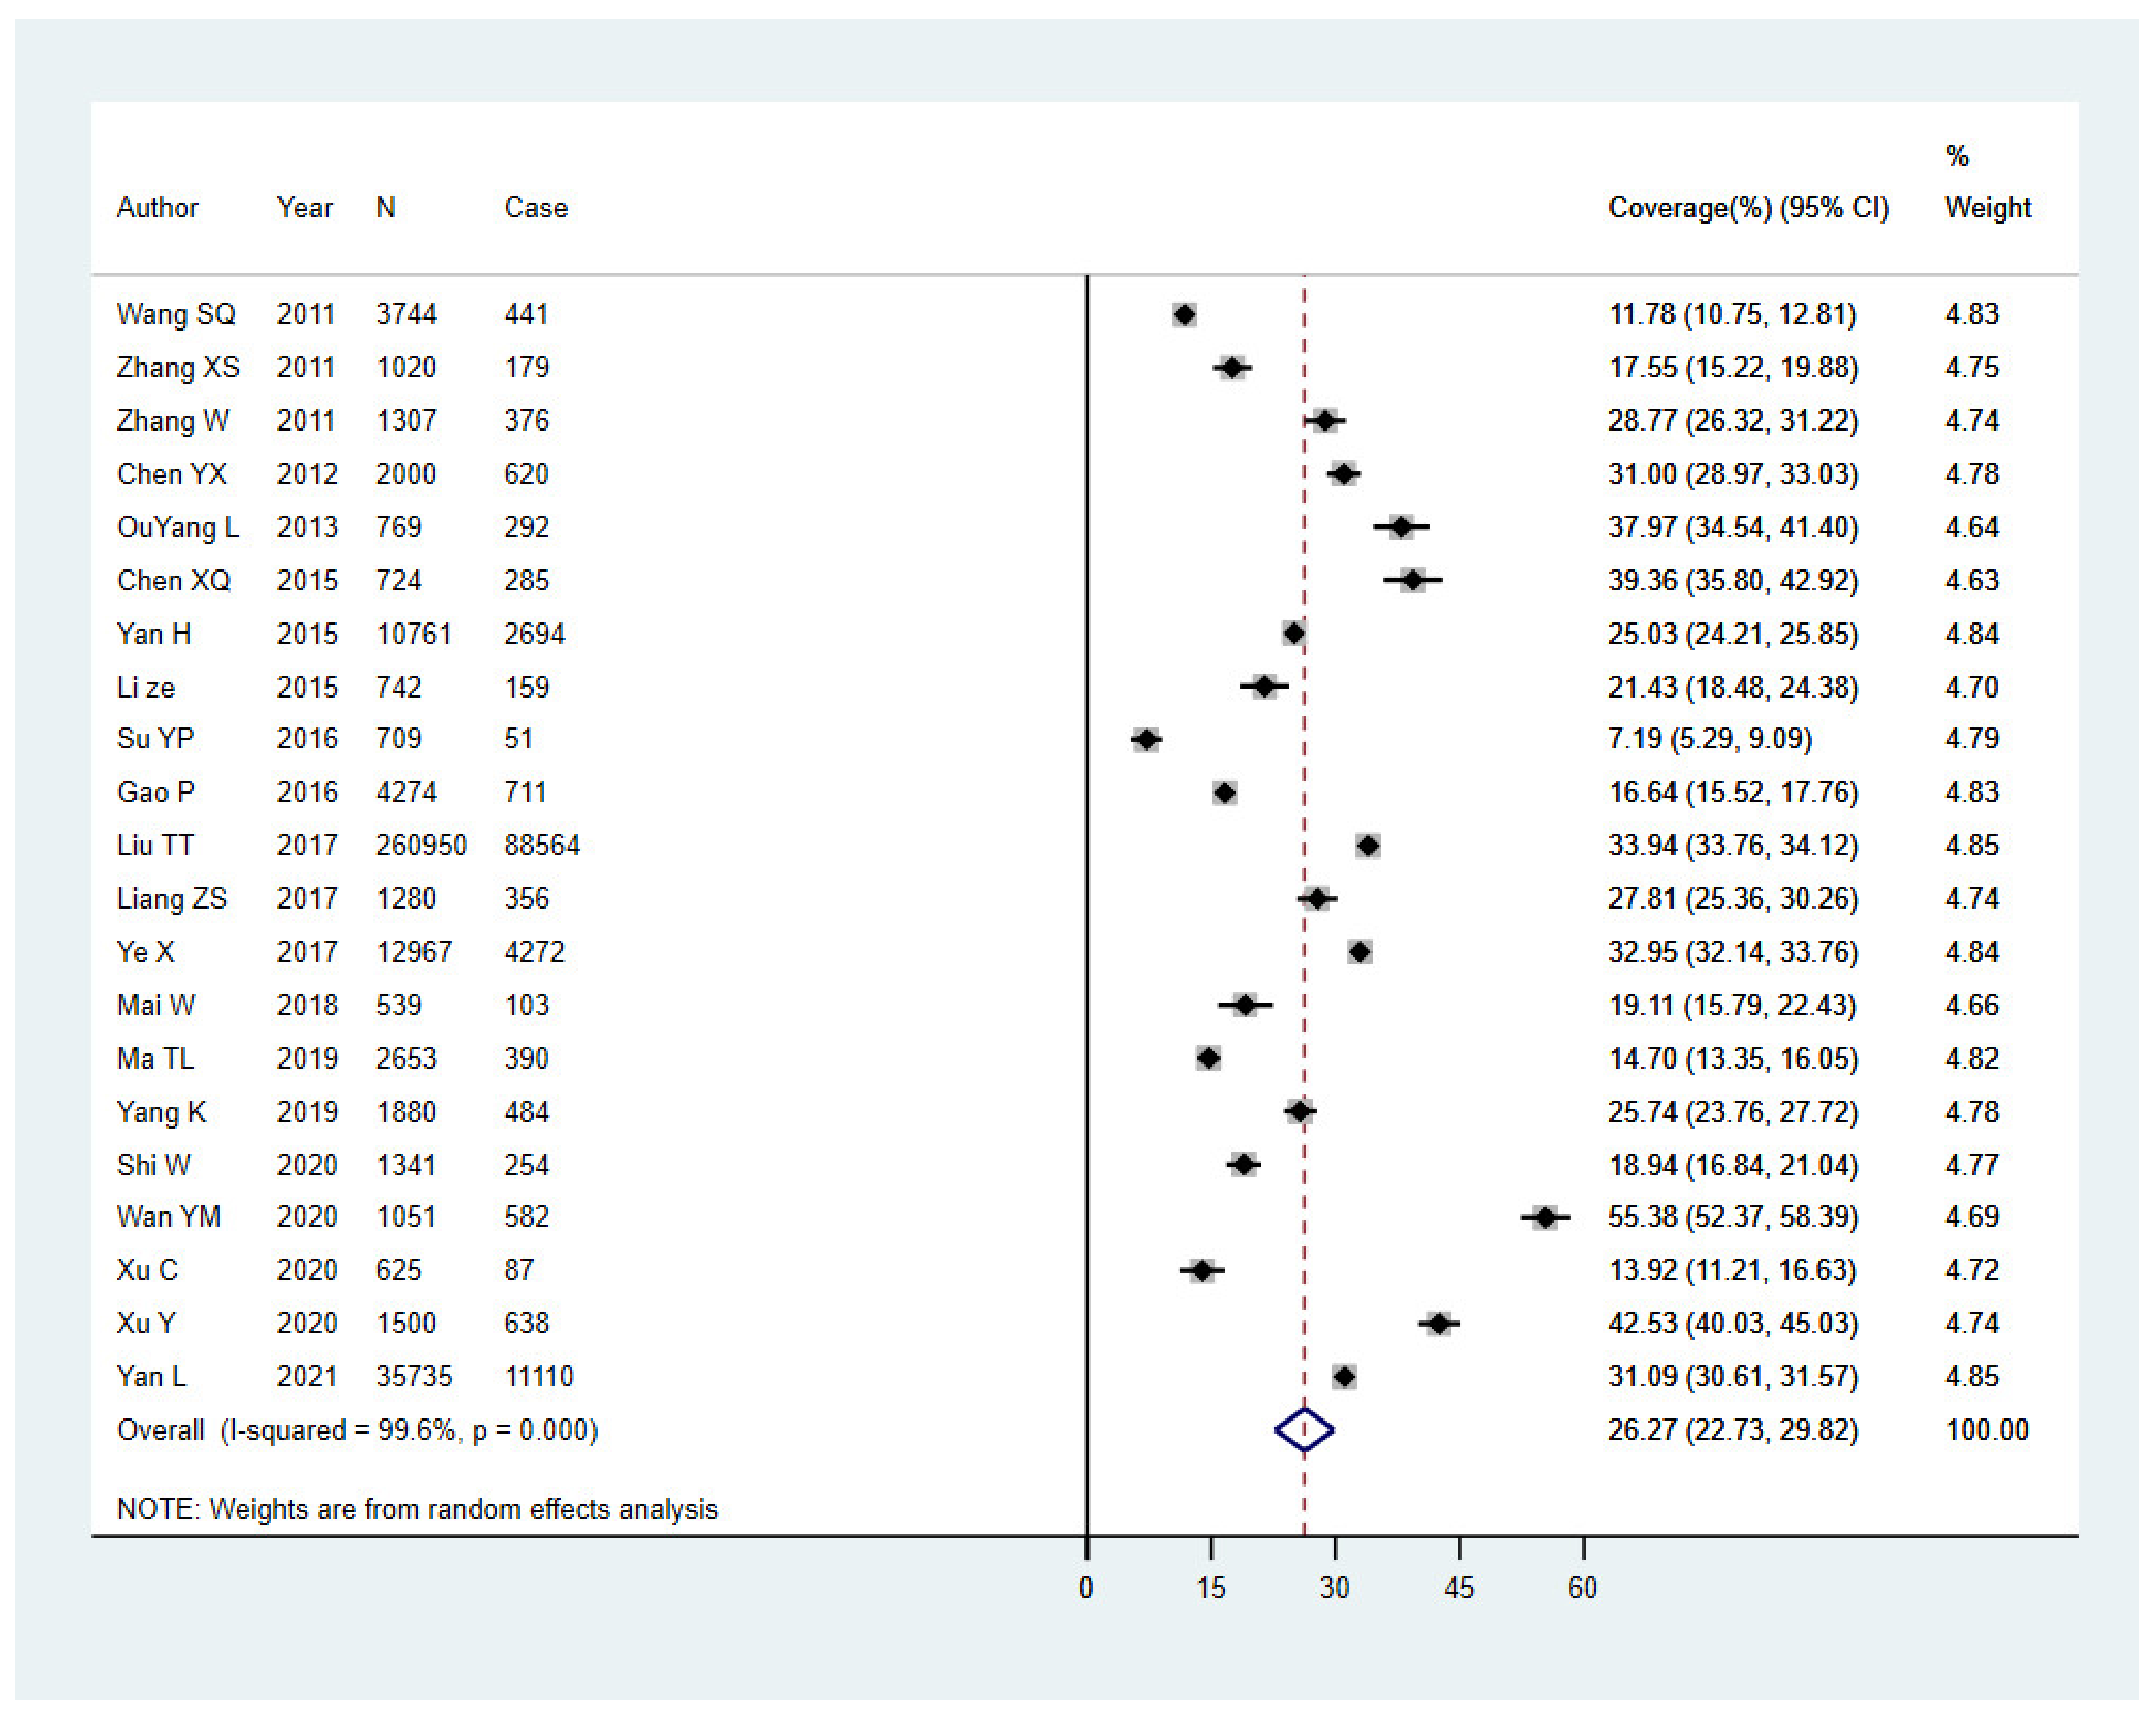
Task: Click the Wan YM data point marker
Action: coord(1545,1217)
